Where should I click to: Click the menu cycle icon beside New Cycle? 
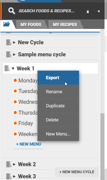[9, 42]
